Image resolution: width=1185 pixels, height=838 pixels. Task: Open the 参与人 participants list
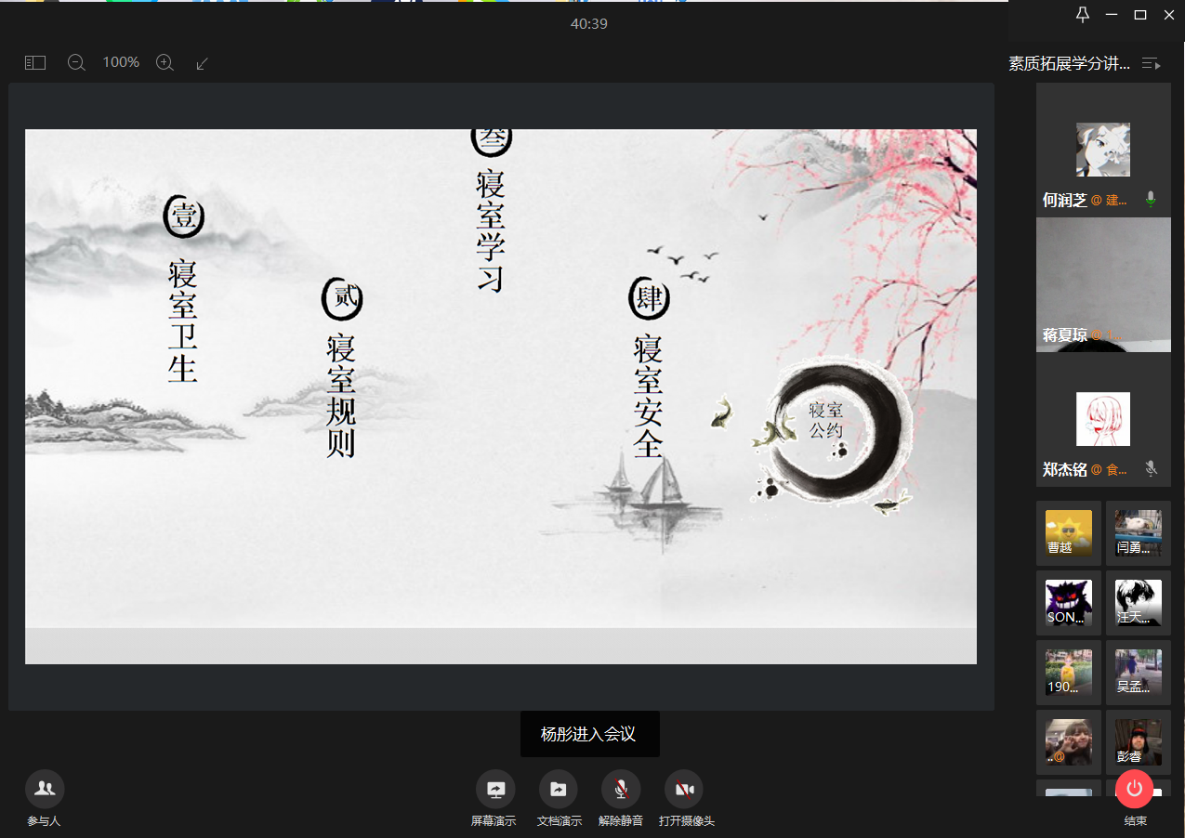tap(45, 790)
